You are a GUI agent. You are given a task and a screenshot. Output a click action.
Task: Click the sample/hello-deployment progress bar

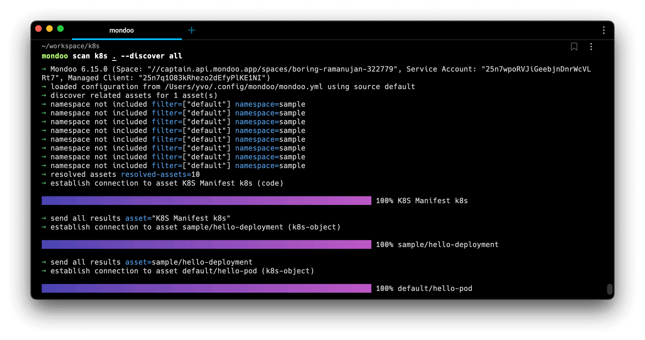pyautogui.click(x=206, y=244)
